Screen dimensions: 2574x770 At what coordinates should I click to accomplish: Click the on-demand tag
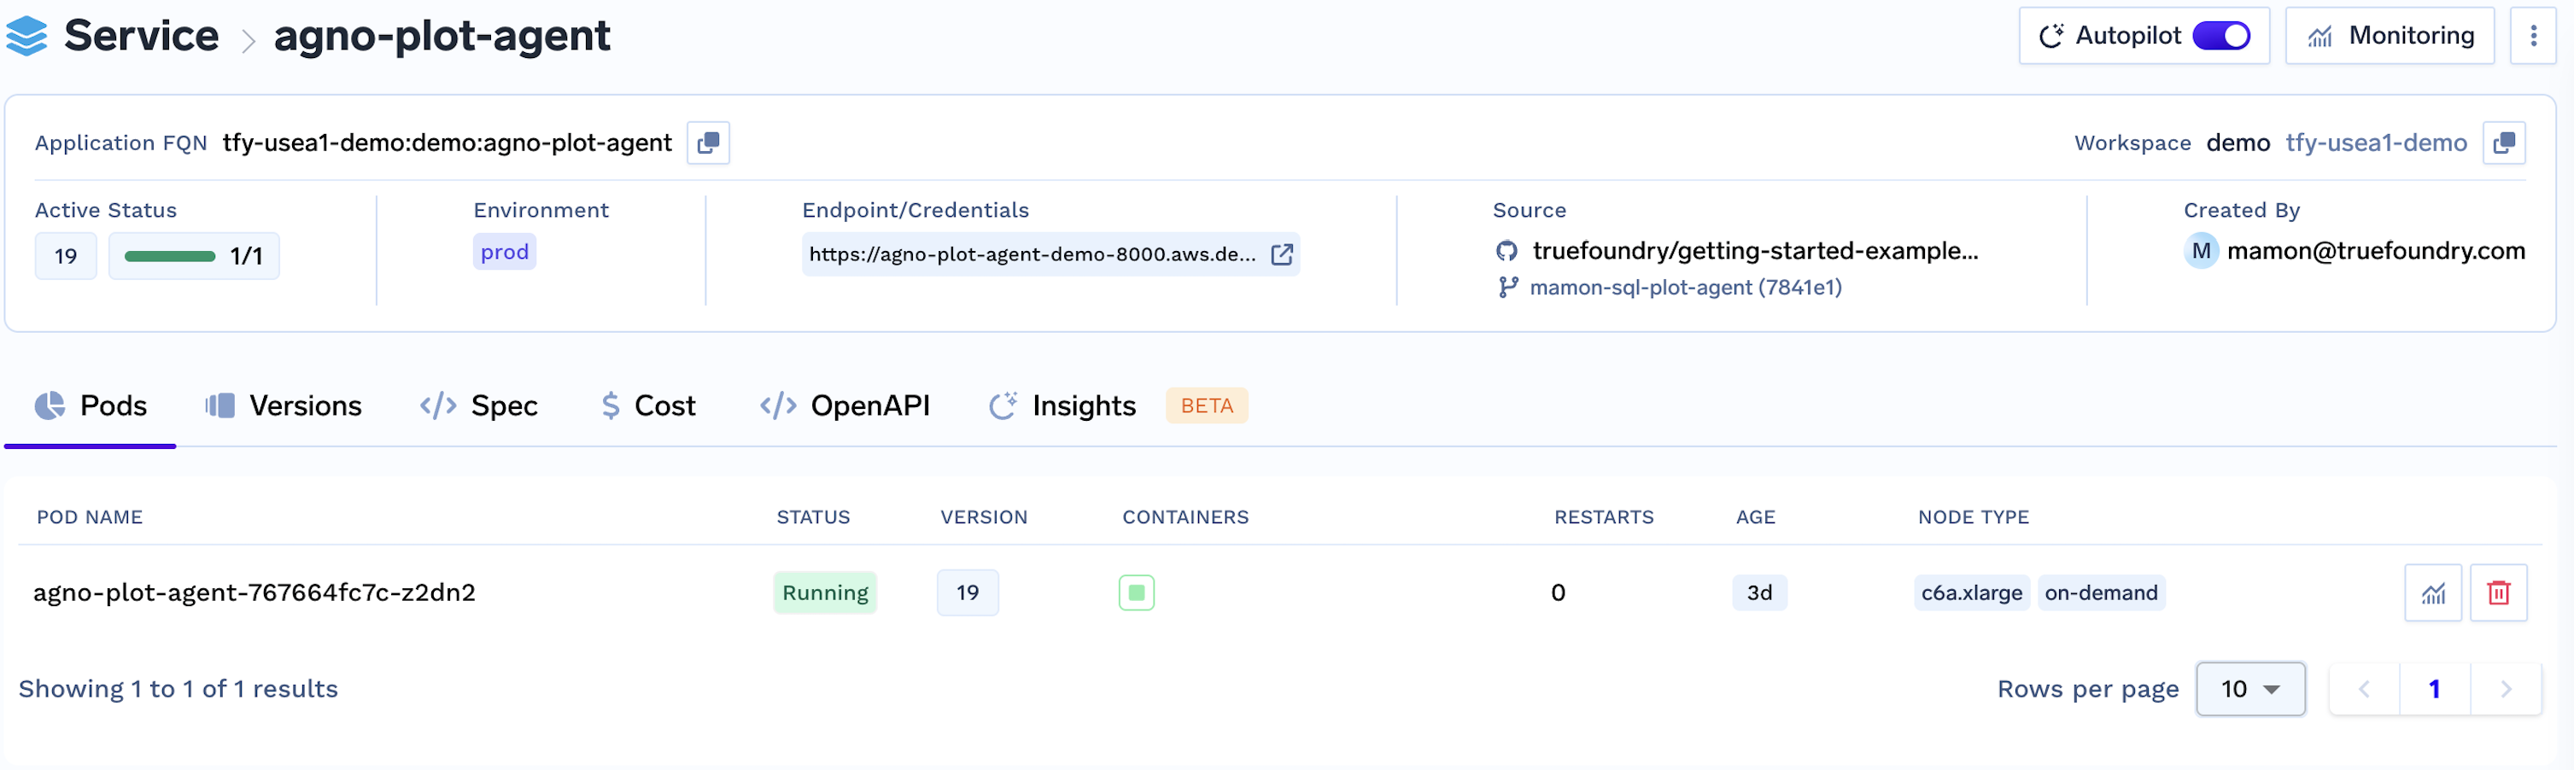point(2100,593)
